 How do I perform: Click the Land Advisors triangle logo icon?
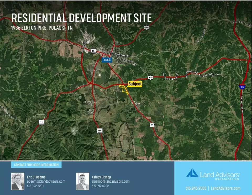point(192,173)
